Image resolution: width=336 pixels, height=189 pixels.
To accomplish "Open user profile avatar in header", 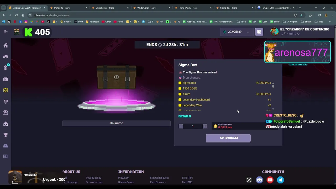I will [274, 31].
